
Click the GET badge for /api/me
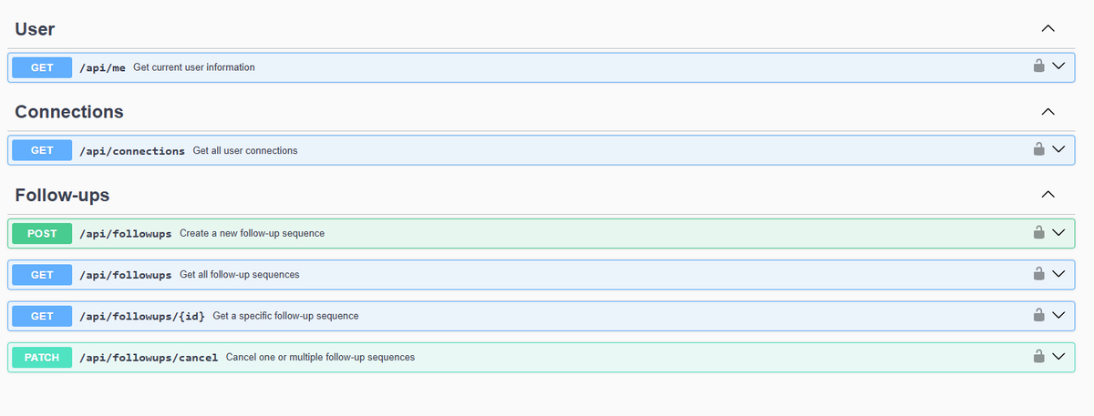coord(42,67)
